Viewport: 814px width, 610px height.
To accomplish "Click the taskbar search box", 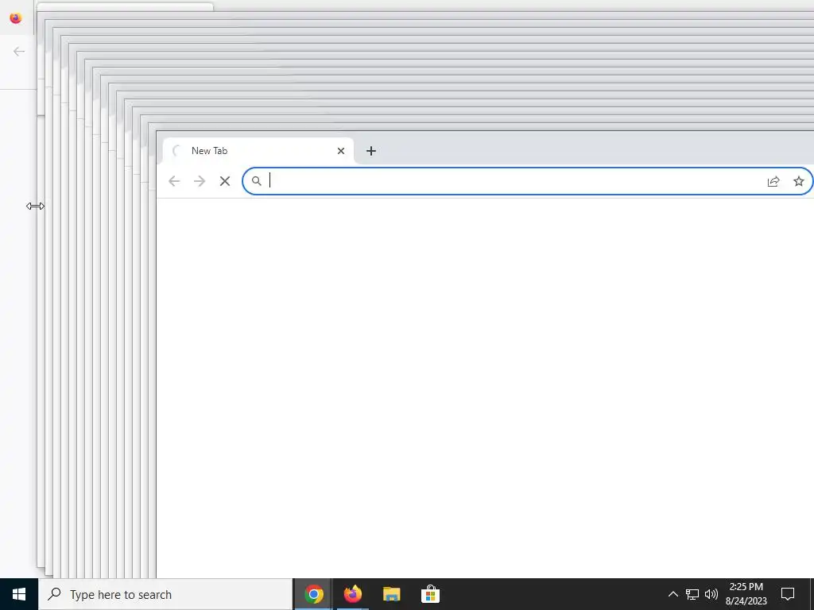I will 165,594.
